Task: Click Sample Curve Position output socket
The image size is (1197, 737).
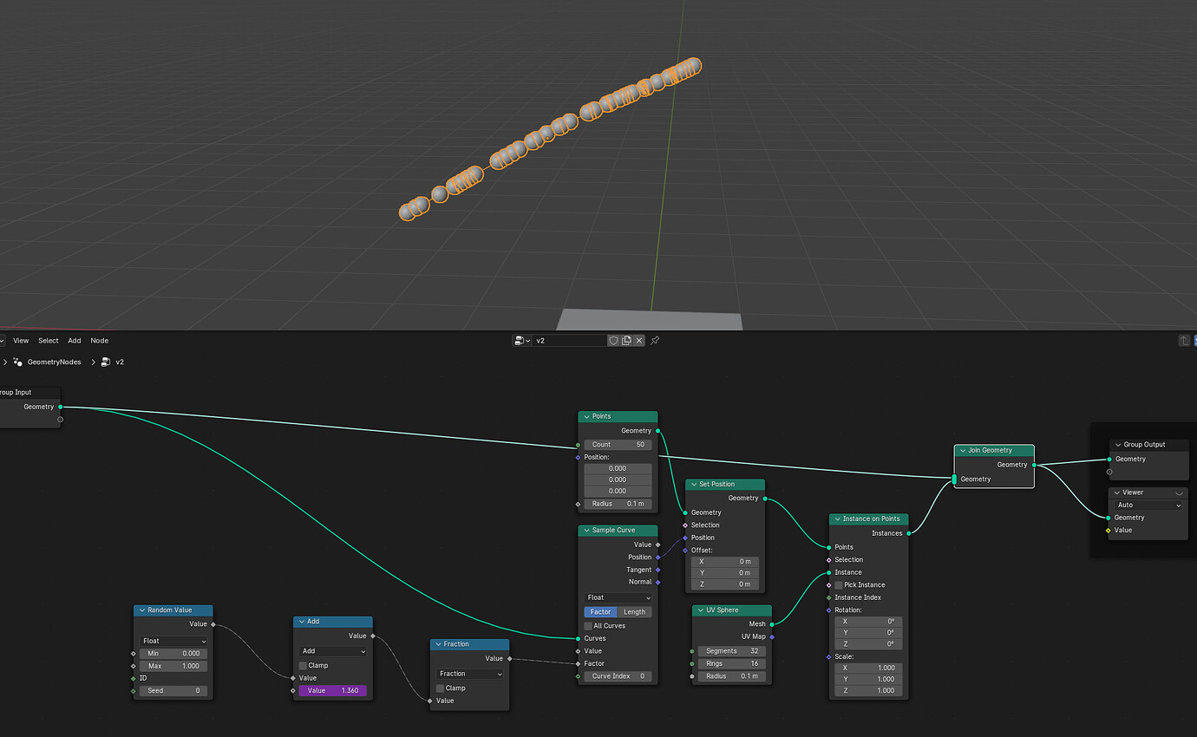Action: point(657,558)
